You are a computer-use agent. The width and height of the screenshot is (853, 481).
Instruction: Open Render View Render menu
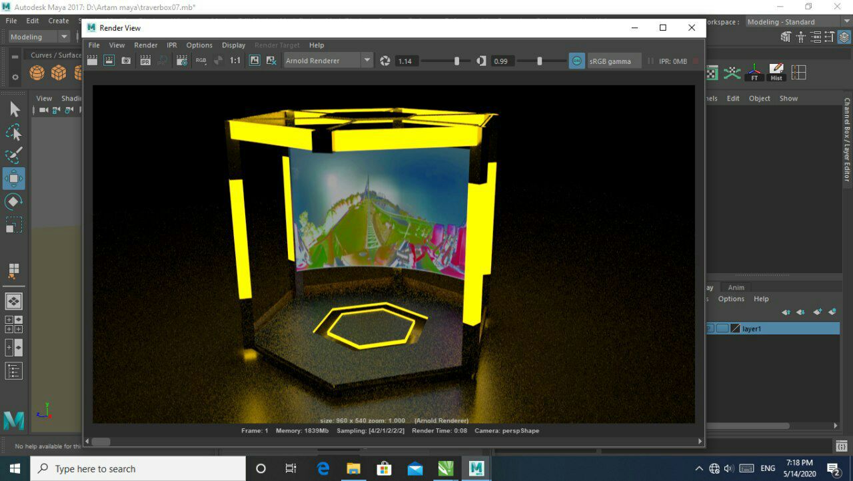pos(146,45)
